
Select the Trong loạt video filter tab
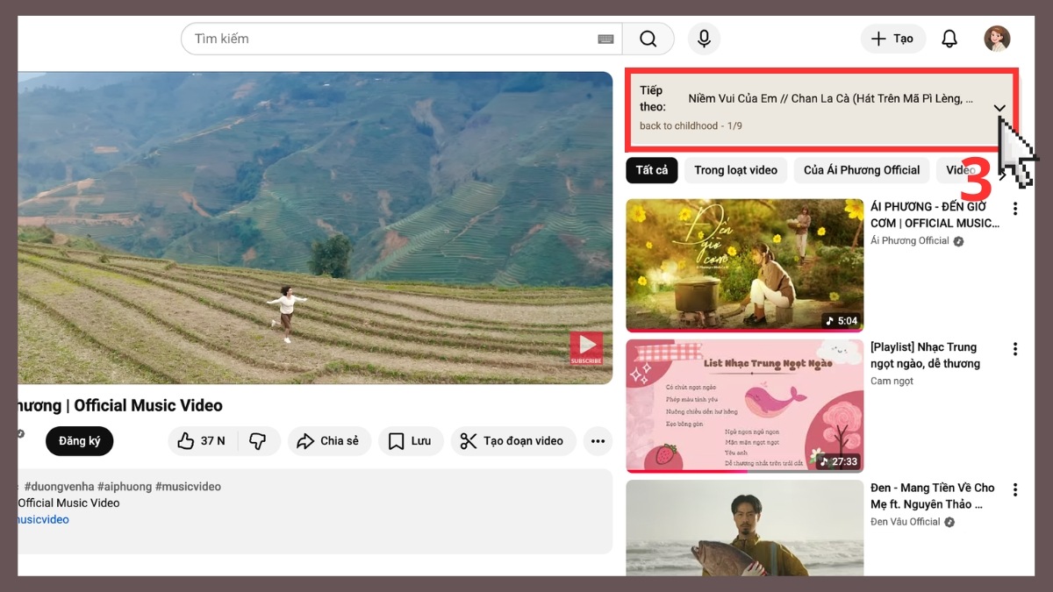[735, 170]
